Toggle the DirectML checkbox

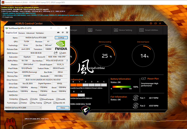[x=57, y=99]
